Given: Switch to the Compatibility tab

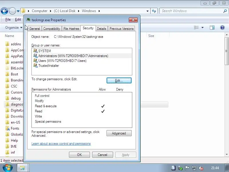Looking at the screenshot, I should click(x=52, y=29).
